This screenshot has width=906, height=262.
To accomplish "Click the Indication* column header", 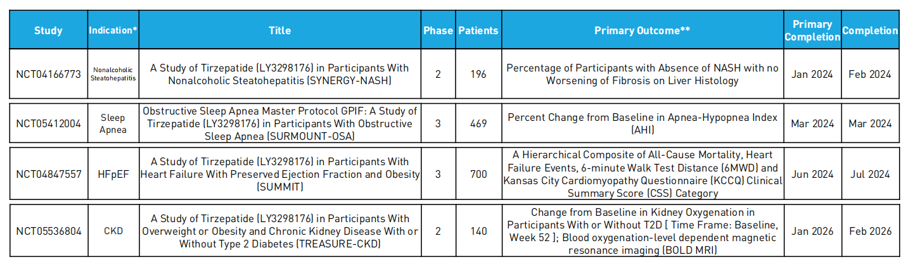I will click(113, 30).
